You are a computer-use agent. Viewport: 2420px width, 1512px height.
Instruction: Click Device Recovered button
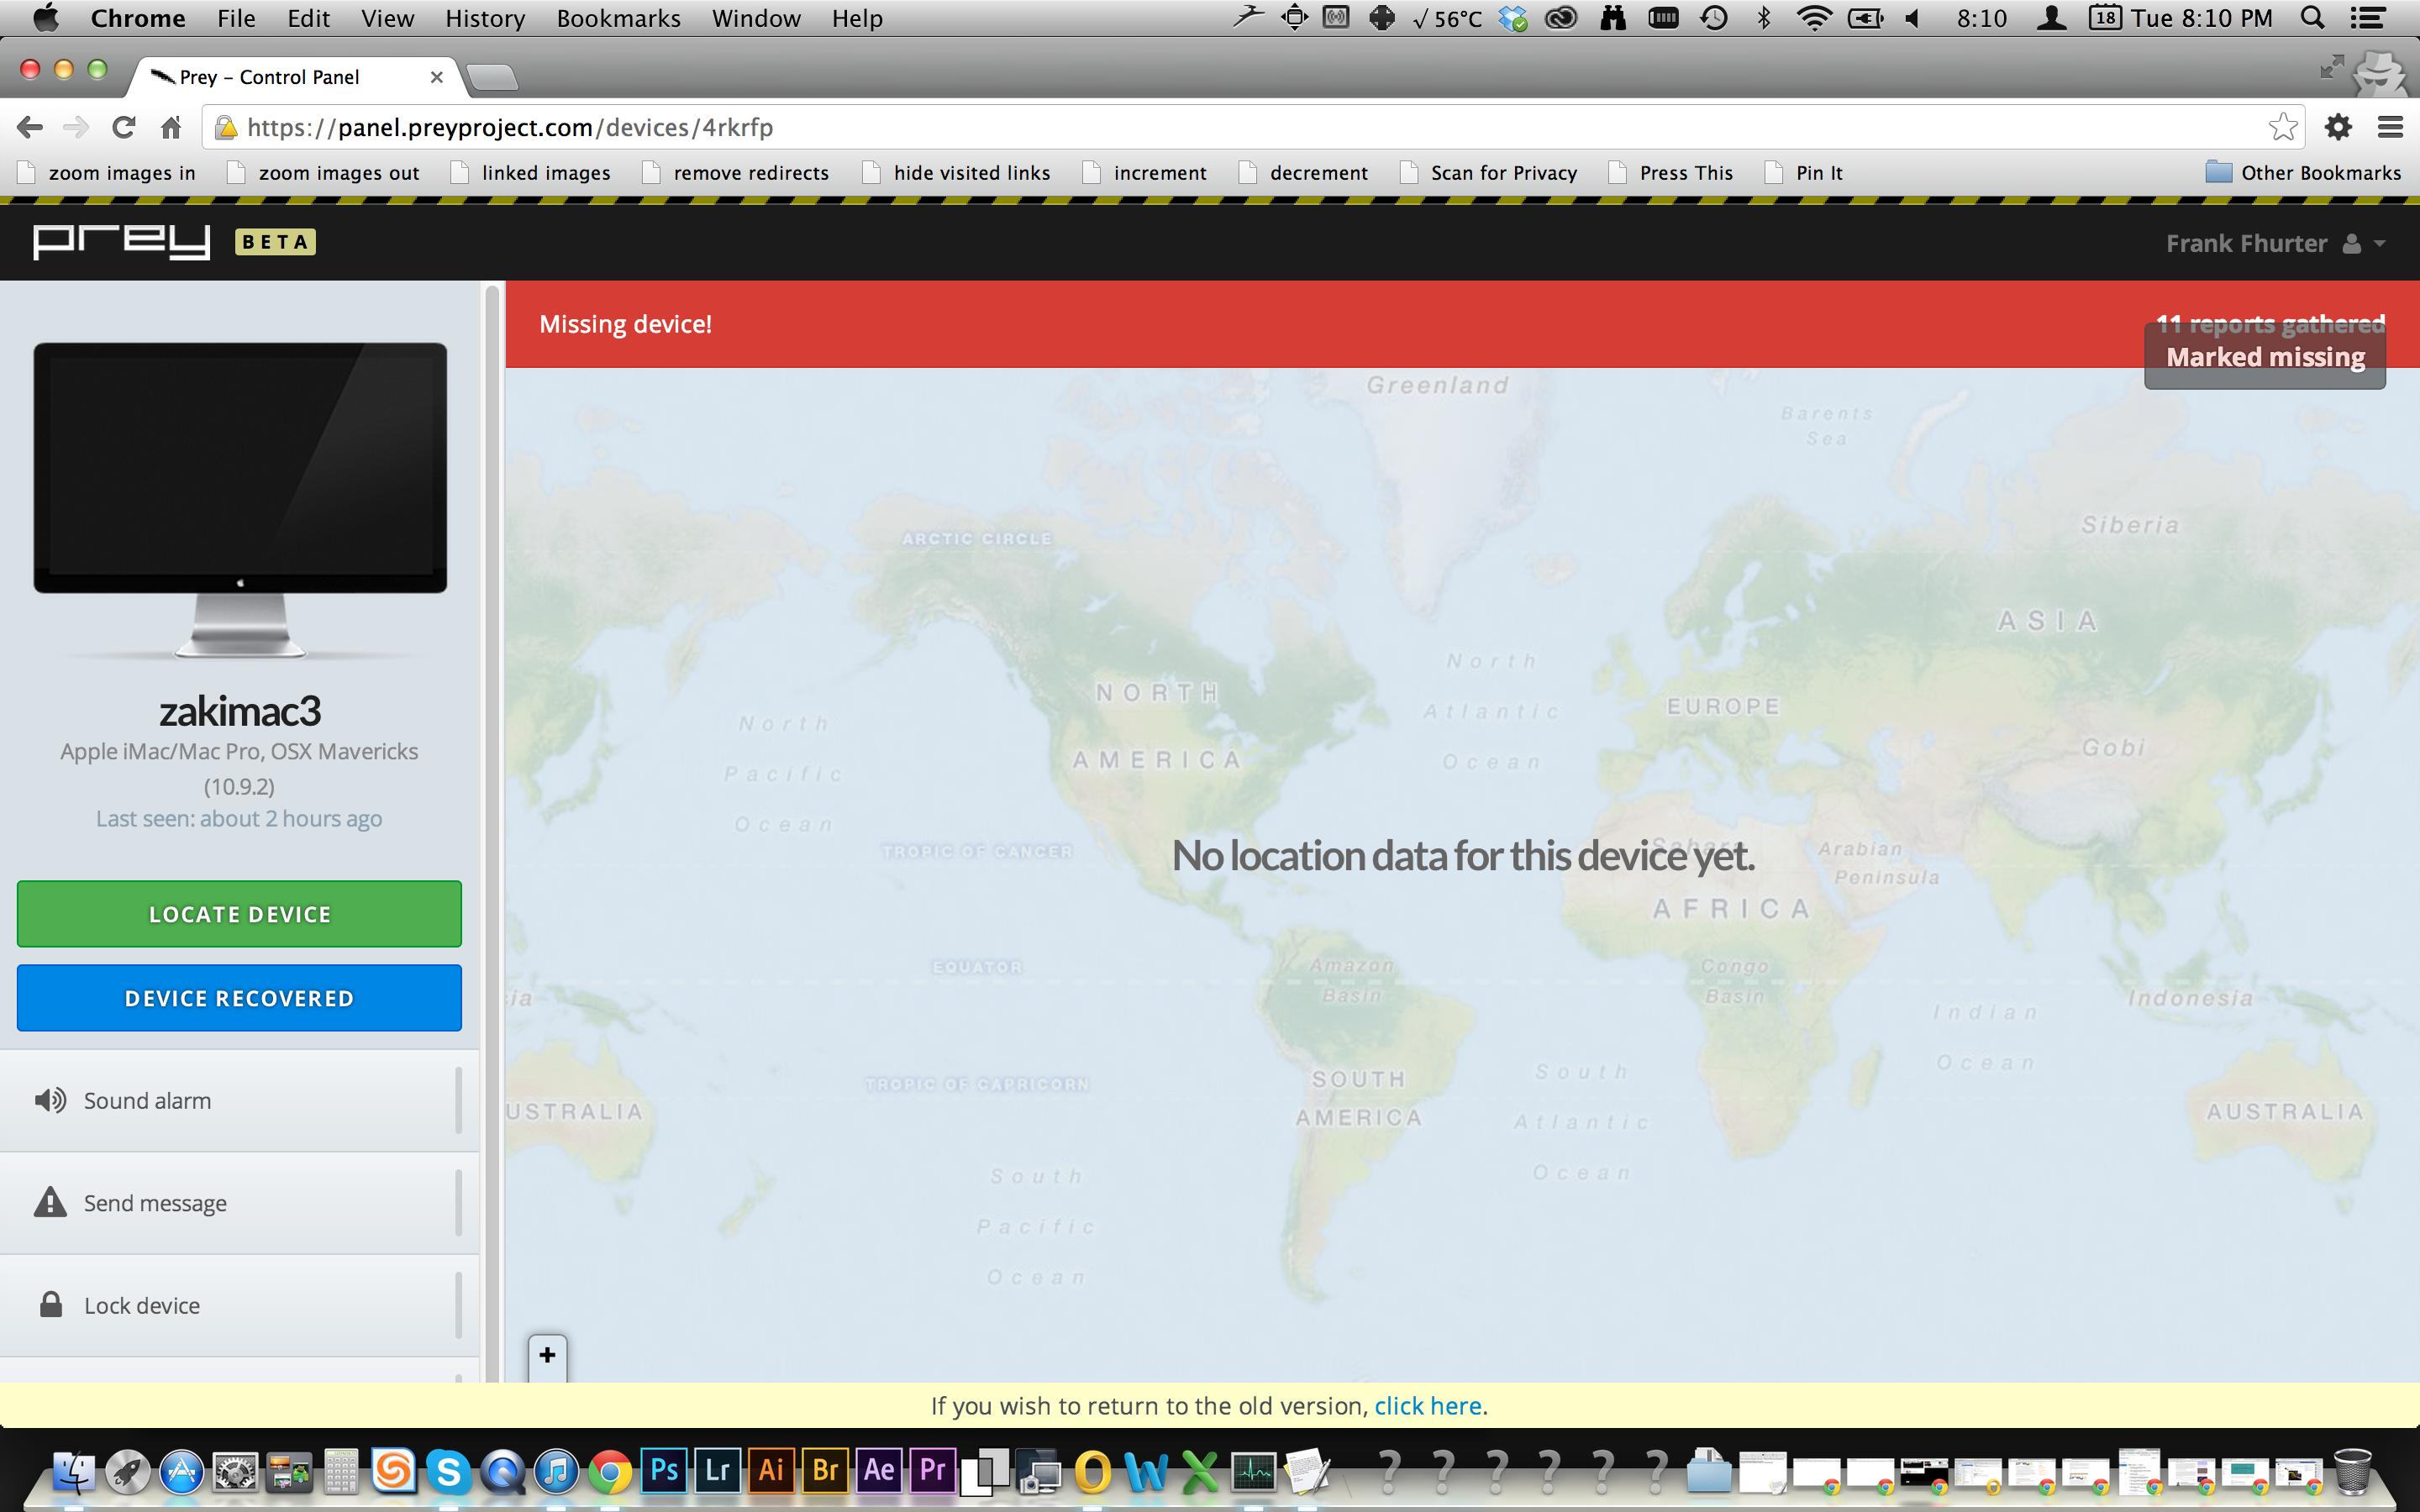pyautogui.click(x=239, y=998)
